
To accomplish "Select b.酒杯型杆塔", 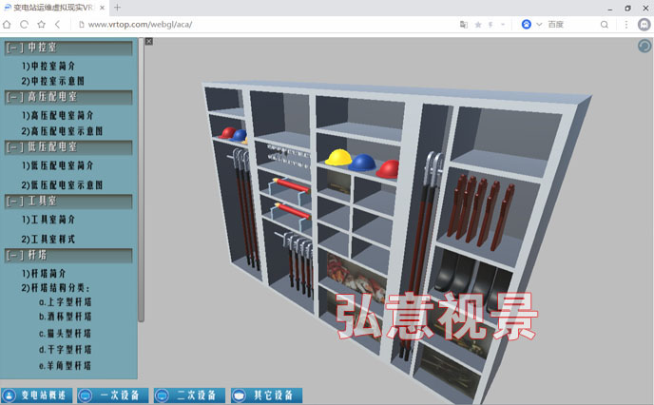I will 65,317.
